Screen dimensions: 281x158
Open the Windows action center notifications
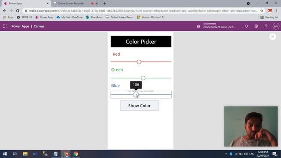274,154
